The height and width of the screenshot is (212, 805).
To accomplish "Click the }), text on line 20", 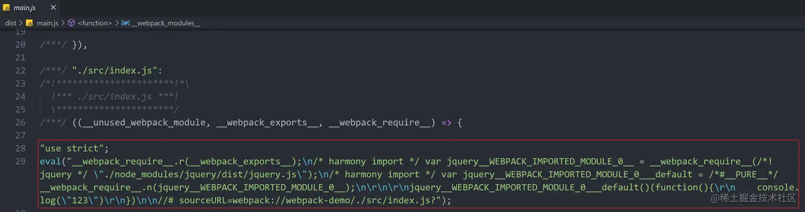I will point(79,45).
